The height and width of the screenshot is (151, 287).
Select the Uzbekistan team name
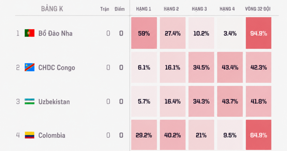coord(54,102)
